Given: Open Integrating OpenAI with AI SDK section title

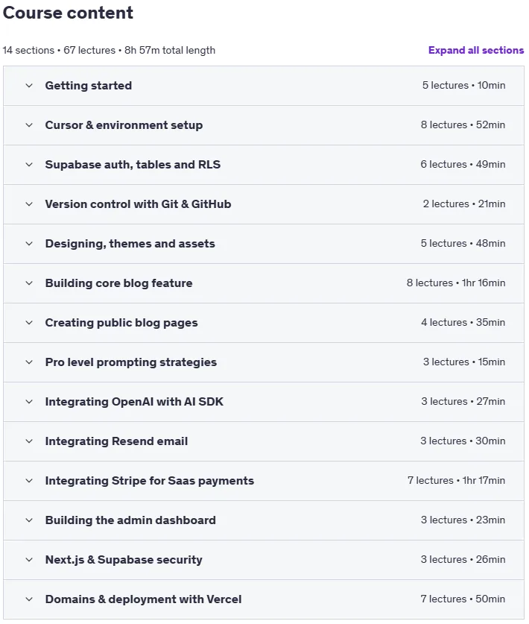Looking at the screenshot, I should coord(134,402).
